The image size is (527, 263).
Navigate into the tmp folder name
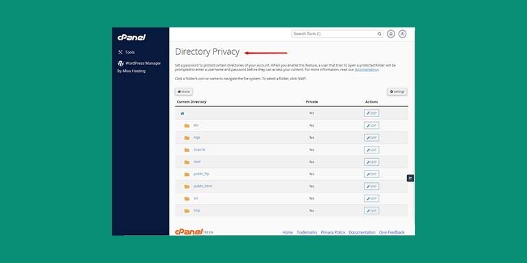[x=197, y=211]
